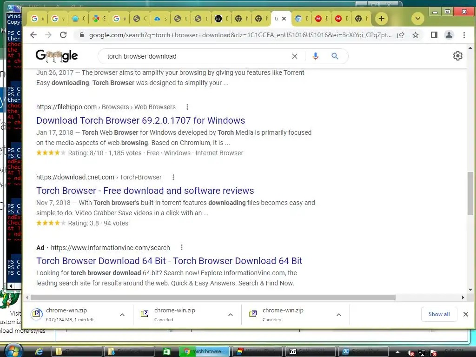The image size is (476, 357).
Task: Start voice search with the microphone
Action: tap(316, 56)
